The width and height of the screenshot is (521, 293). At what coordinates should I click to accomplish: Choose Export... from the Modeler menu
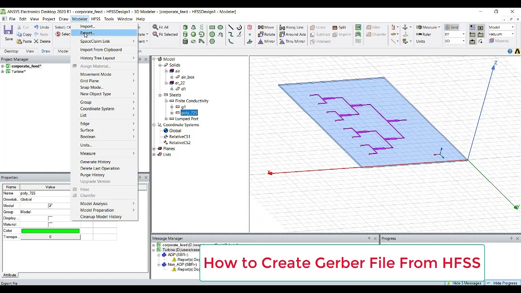tap(104, 33)
